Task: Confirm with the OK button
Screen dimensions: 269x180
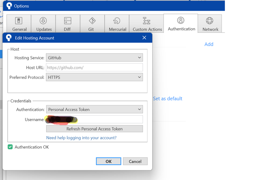Action: point(108,161)
